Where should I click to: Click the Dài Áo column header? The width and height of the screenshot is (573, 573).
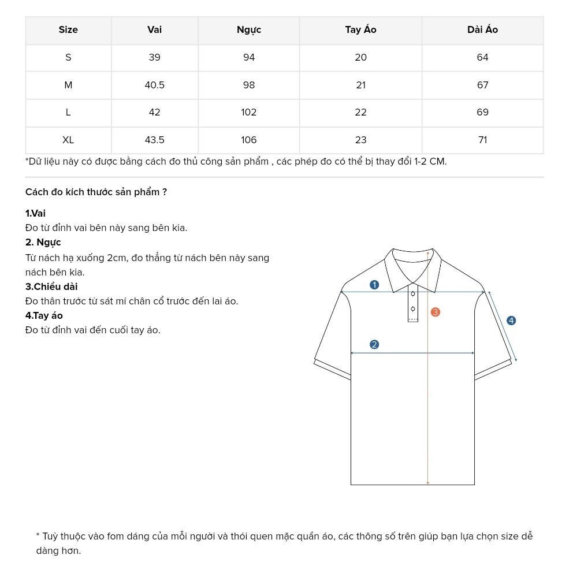(x=483, y=30)
